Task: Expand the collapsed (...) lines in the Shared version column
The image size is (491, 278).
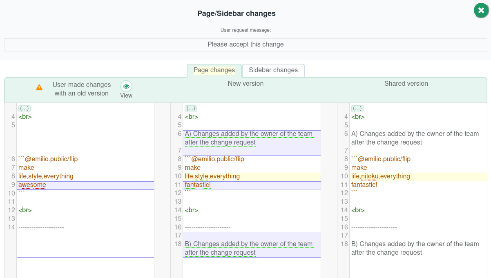Action: 357,109
